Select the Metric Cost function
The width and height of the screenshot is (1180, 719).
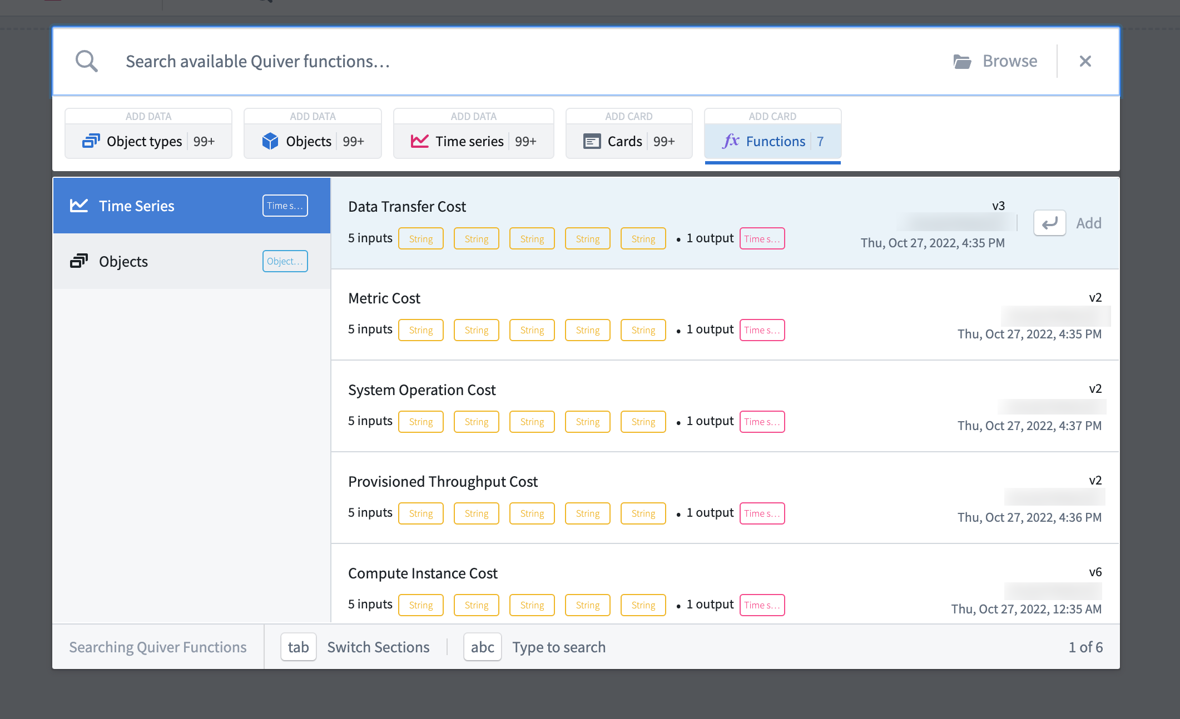(x=725, y=315)
